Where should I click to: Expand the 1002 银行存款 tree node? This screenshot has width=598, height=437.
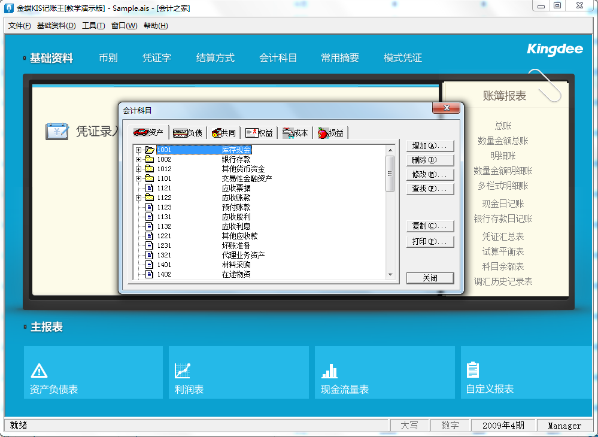tap(139, 159)
